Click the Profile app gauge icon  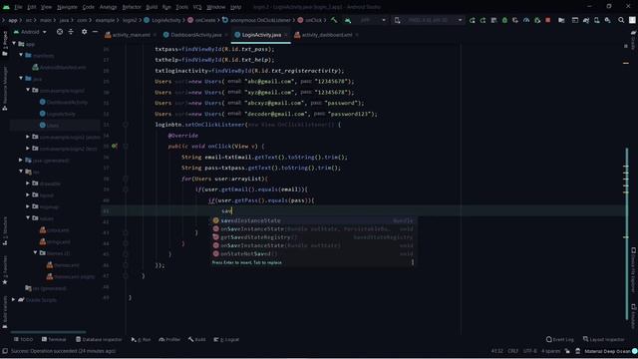coord(526,20)
